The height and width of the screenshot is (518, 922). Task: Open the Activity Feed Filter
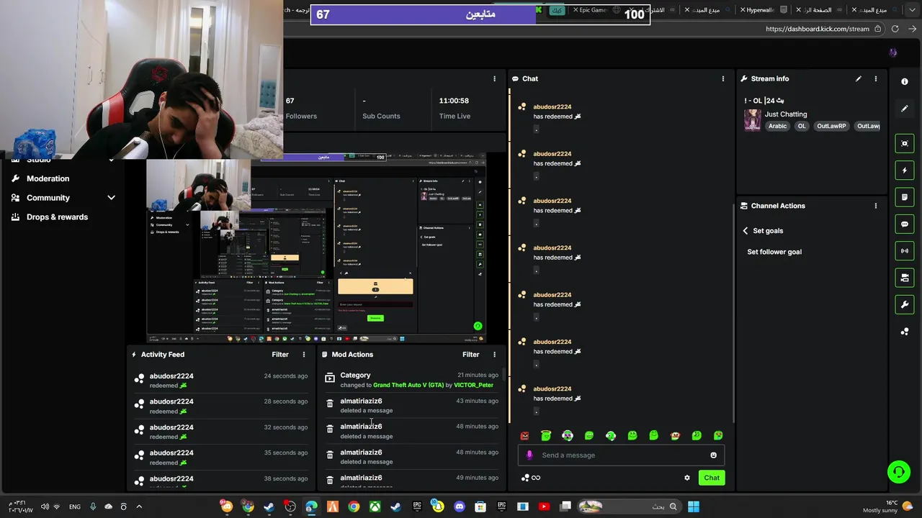coord(280,355)
